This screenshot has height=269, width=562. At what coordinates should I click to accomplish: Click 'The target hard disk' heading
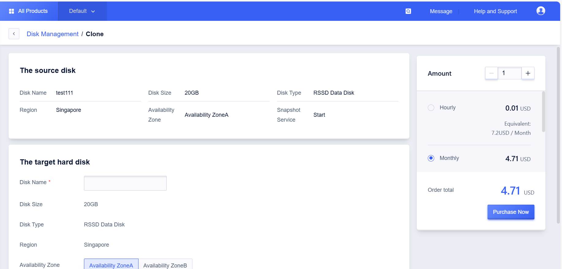pyautogui.click(x=55, y=162)
